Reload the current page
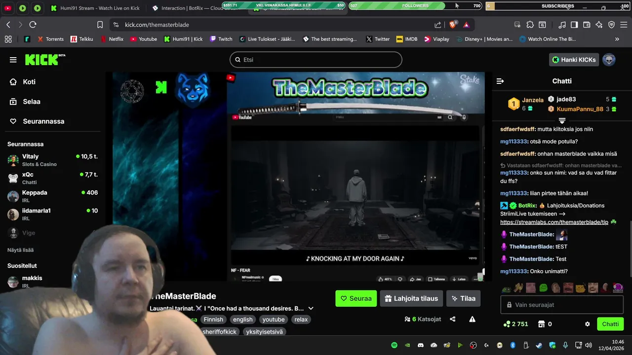 click(33, 25)
